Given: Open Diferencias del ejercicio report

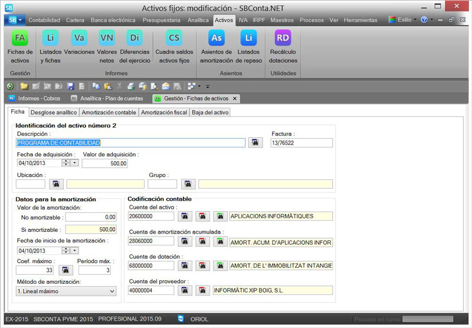Looking at the screenshot, I should pyautogui.click(x=135, y=39).
